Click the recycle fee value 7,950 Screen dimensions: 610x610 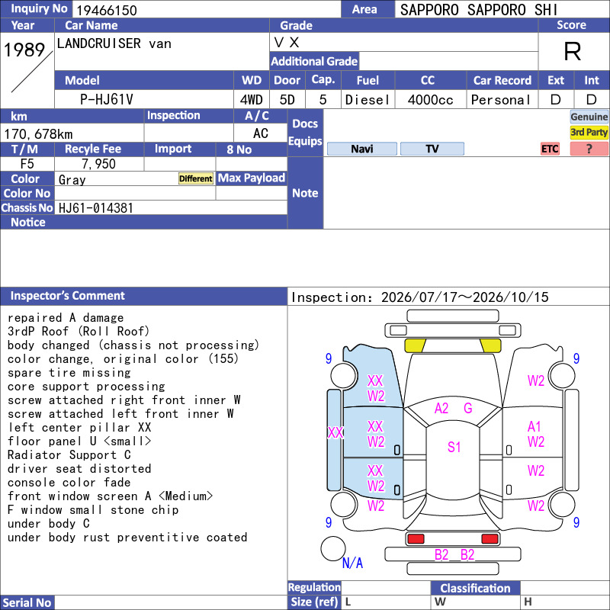pos(99,164)
